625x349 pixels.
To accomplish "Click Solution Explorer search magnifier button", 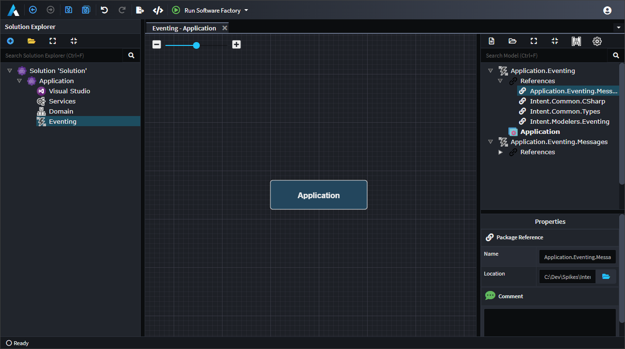I will [x=131, y=56].
